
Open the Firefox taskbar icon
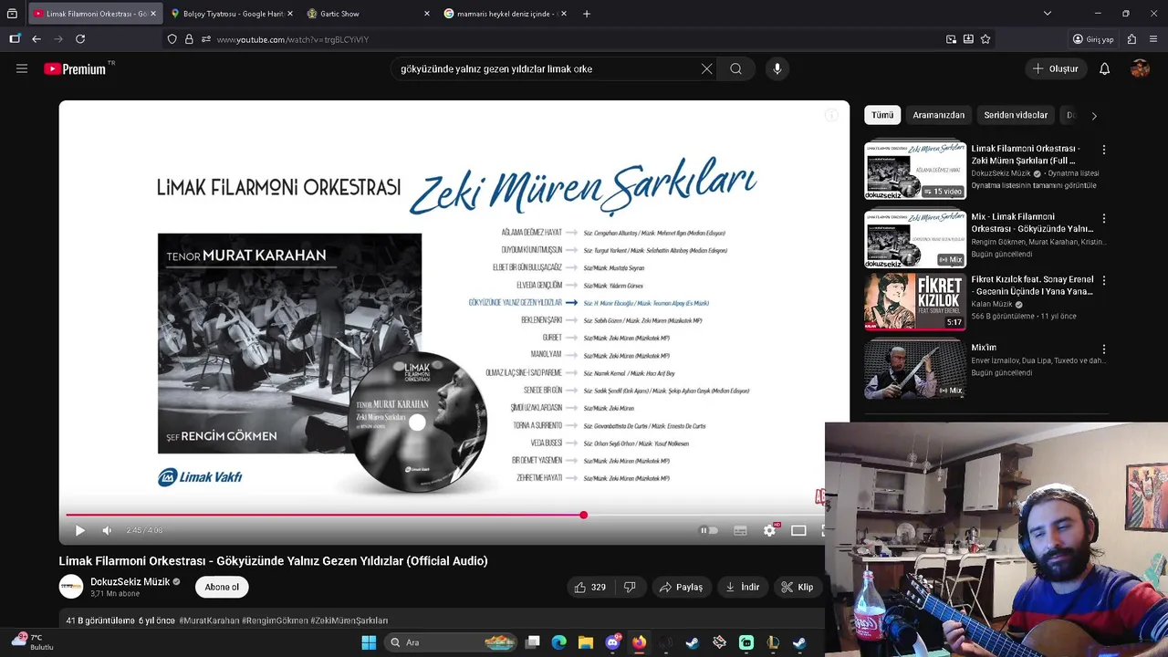coord(639,642)
